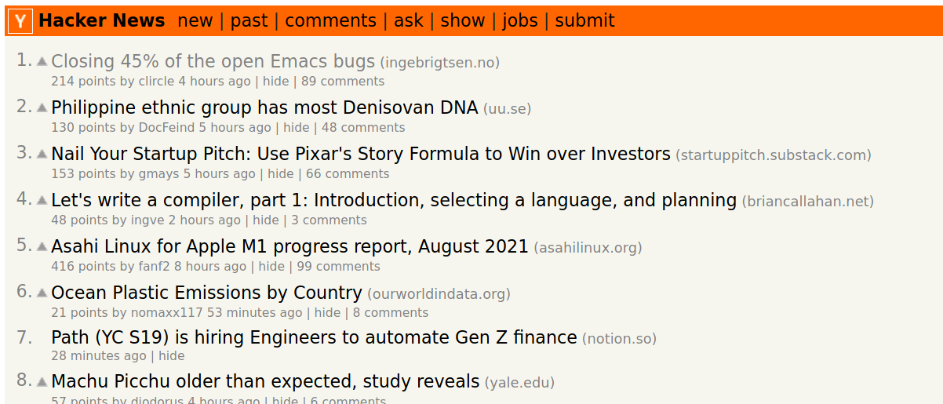
Task: Hide the Path job posting
Action: coord(172,356)
